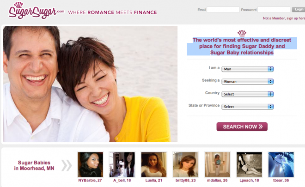Click the 'Country' label text
The width and height of the screenshot is (305, 187).
(x=212, y=93)
